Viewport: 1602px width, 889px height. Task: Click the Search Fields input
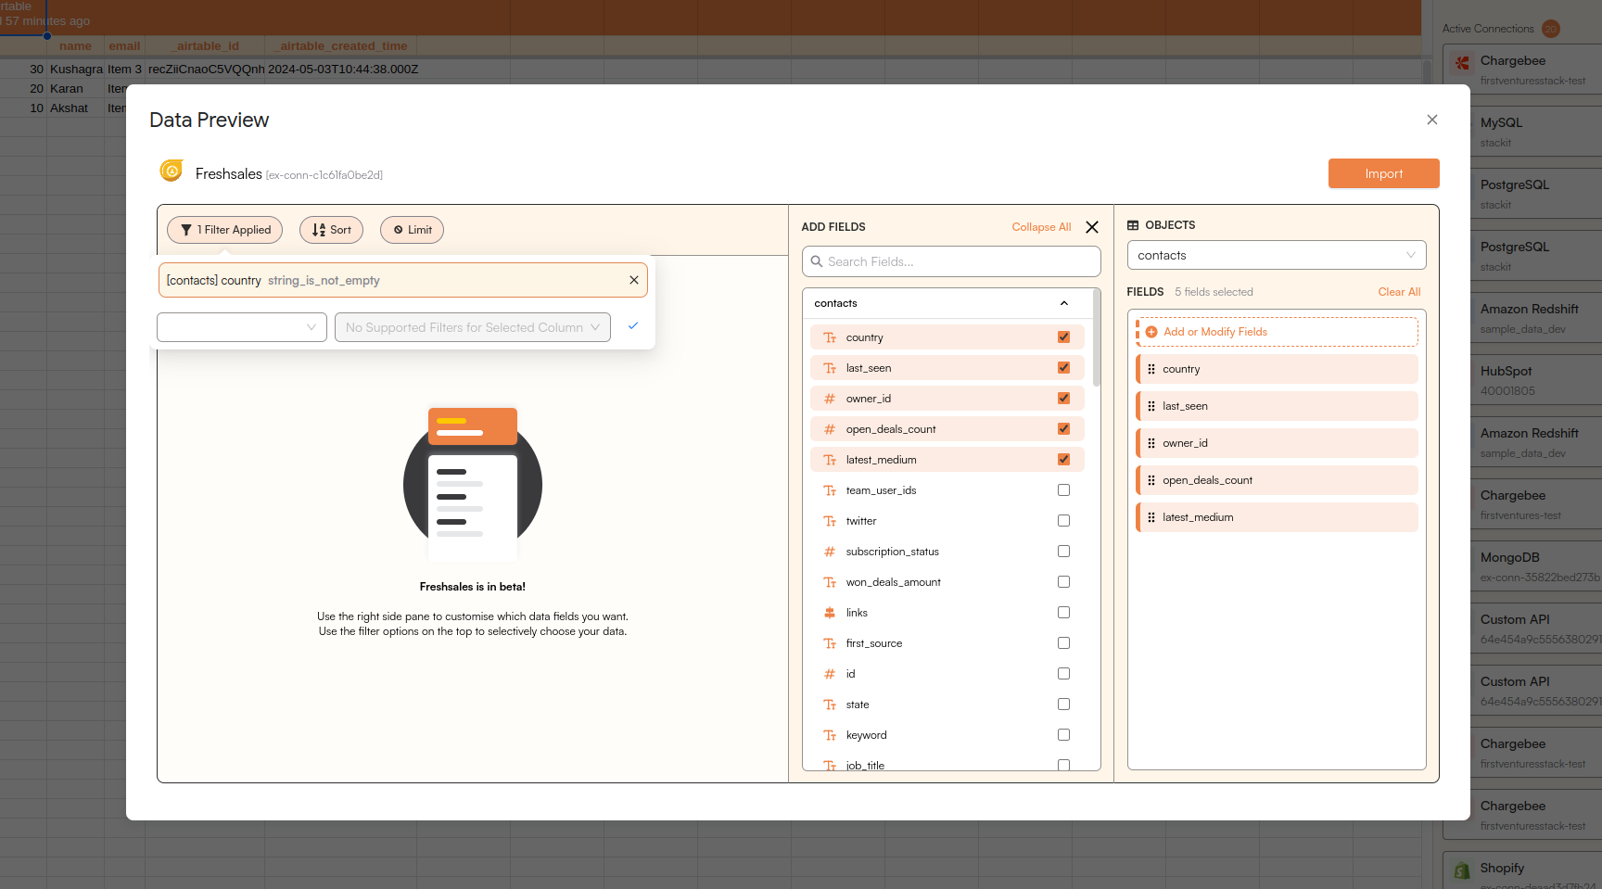click(951, 261)
